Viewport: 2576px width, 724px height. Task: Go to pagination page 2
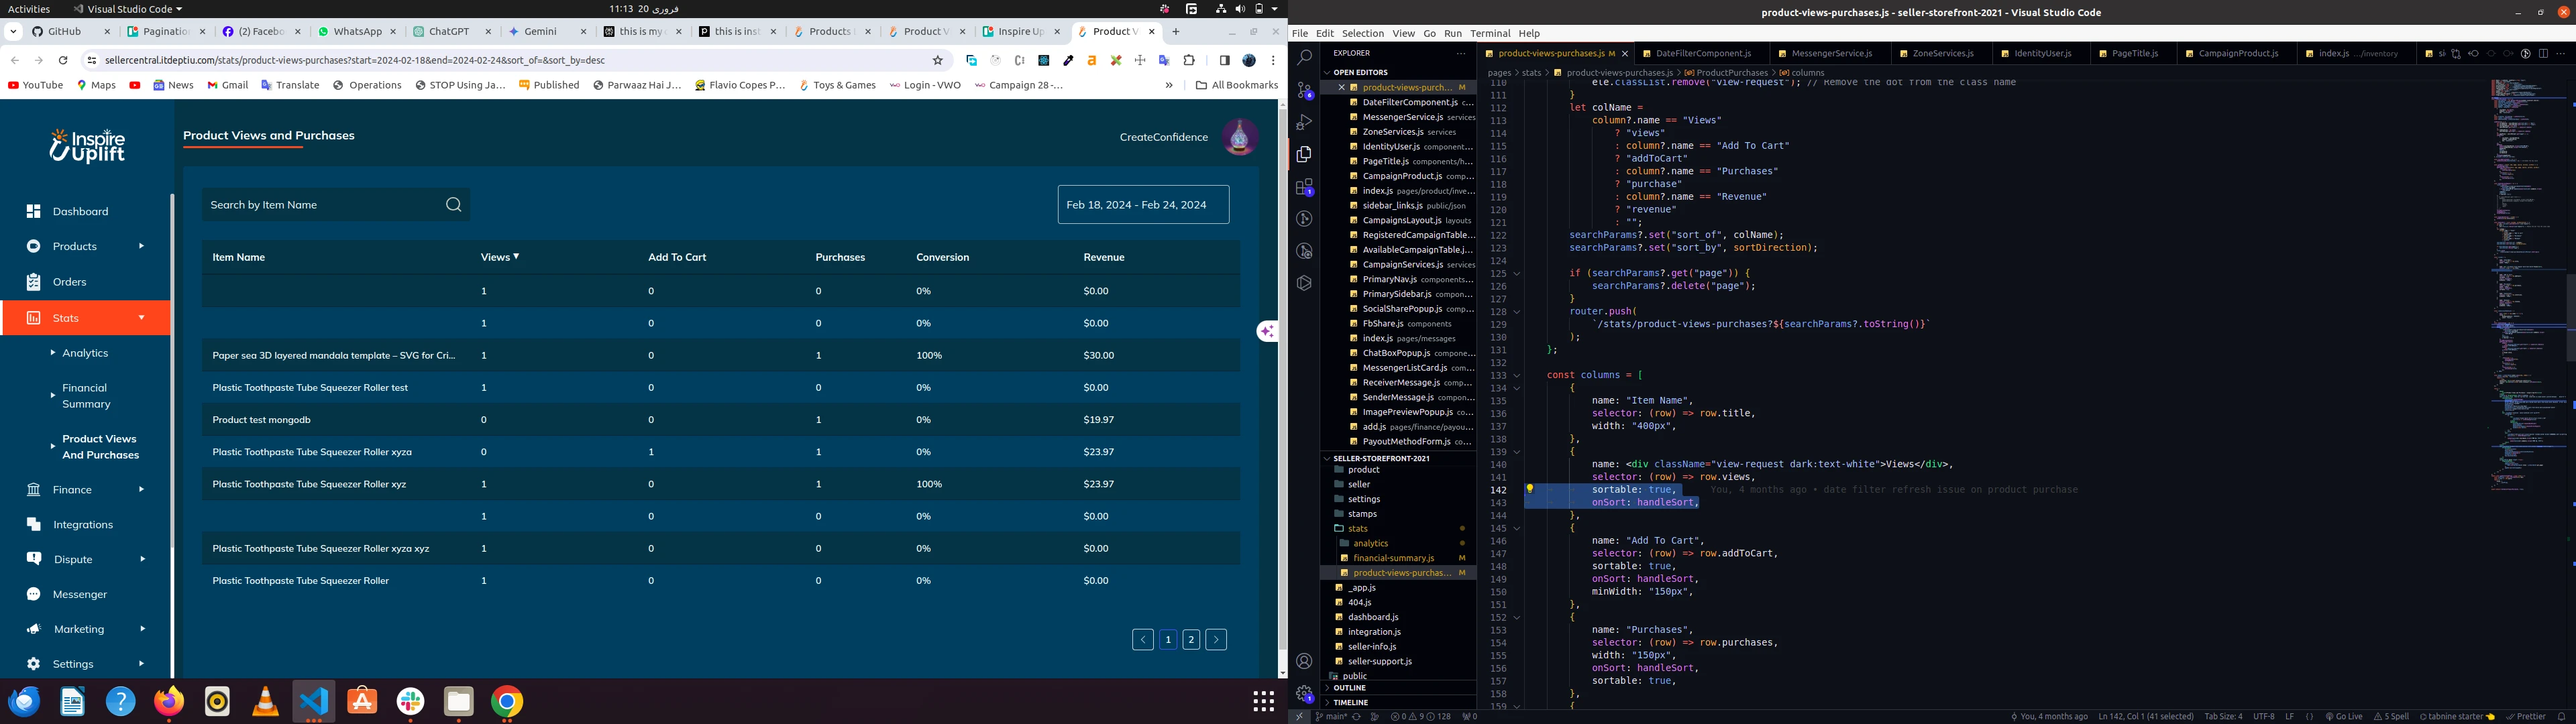[x=1191, y=640]
